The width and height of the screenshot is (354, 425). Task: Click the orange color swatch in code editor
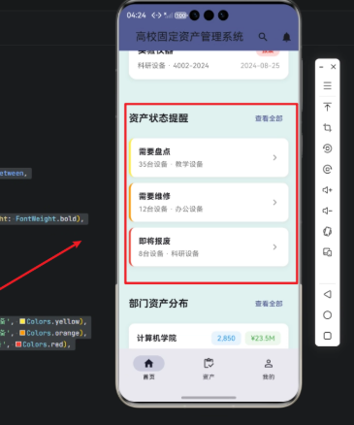pos(22,333)
